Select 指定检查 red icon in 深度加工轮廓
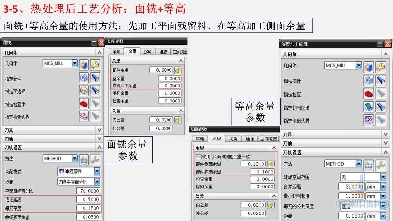393x221 pixels. 369,93
